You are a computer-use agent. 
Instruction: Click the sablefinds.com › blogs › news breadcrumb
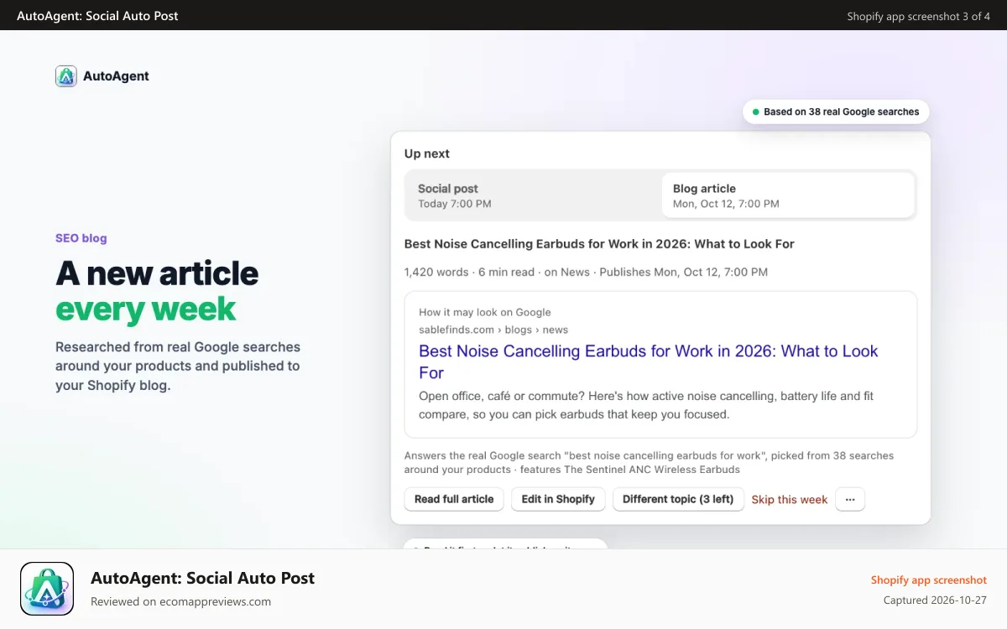493,330
